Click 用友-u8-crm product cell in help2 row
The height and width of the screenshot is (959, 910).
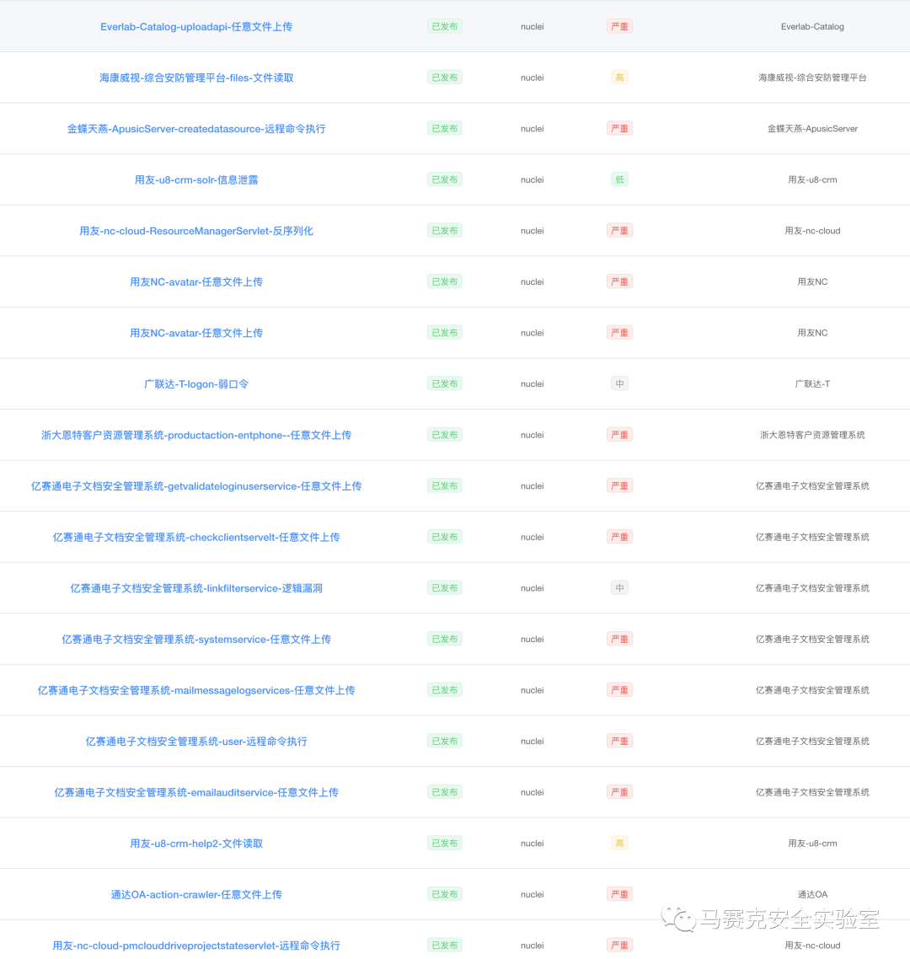coord(812,844)
